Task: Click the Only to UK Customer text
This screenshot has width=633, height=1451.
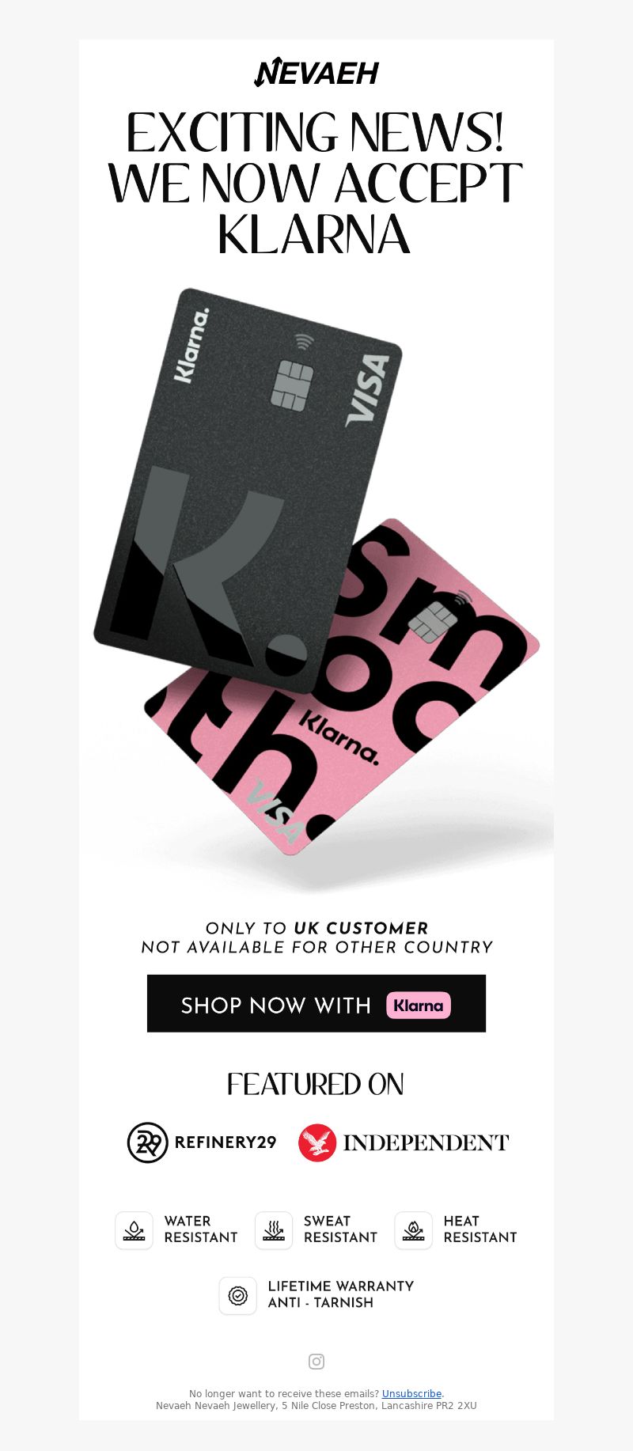Action: (316, 928)
